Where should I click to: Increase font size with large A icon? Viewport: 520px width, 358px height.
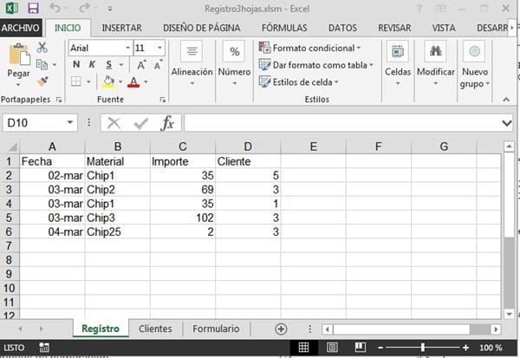141,65
